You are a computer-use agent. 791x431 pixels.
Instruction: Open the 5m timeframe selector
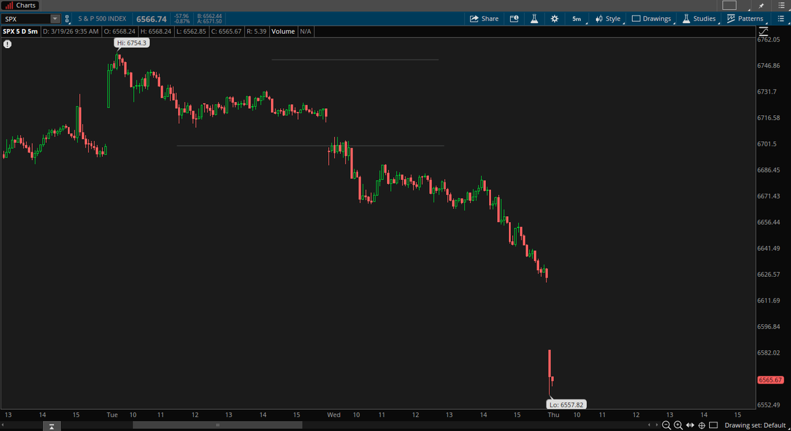[x=577, y=19]
